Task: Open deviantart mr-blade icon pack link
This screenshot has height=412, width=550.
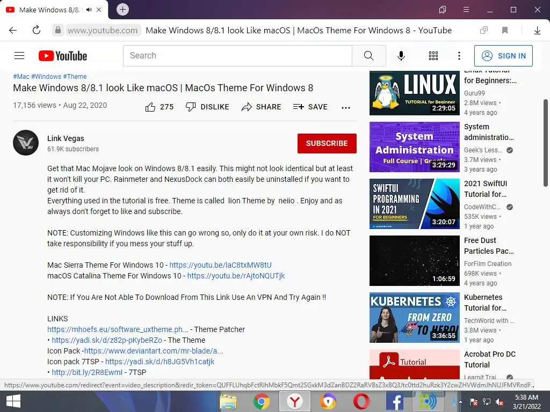Action: [154, 351]
